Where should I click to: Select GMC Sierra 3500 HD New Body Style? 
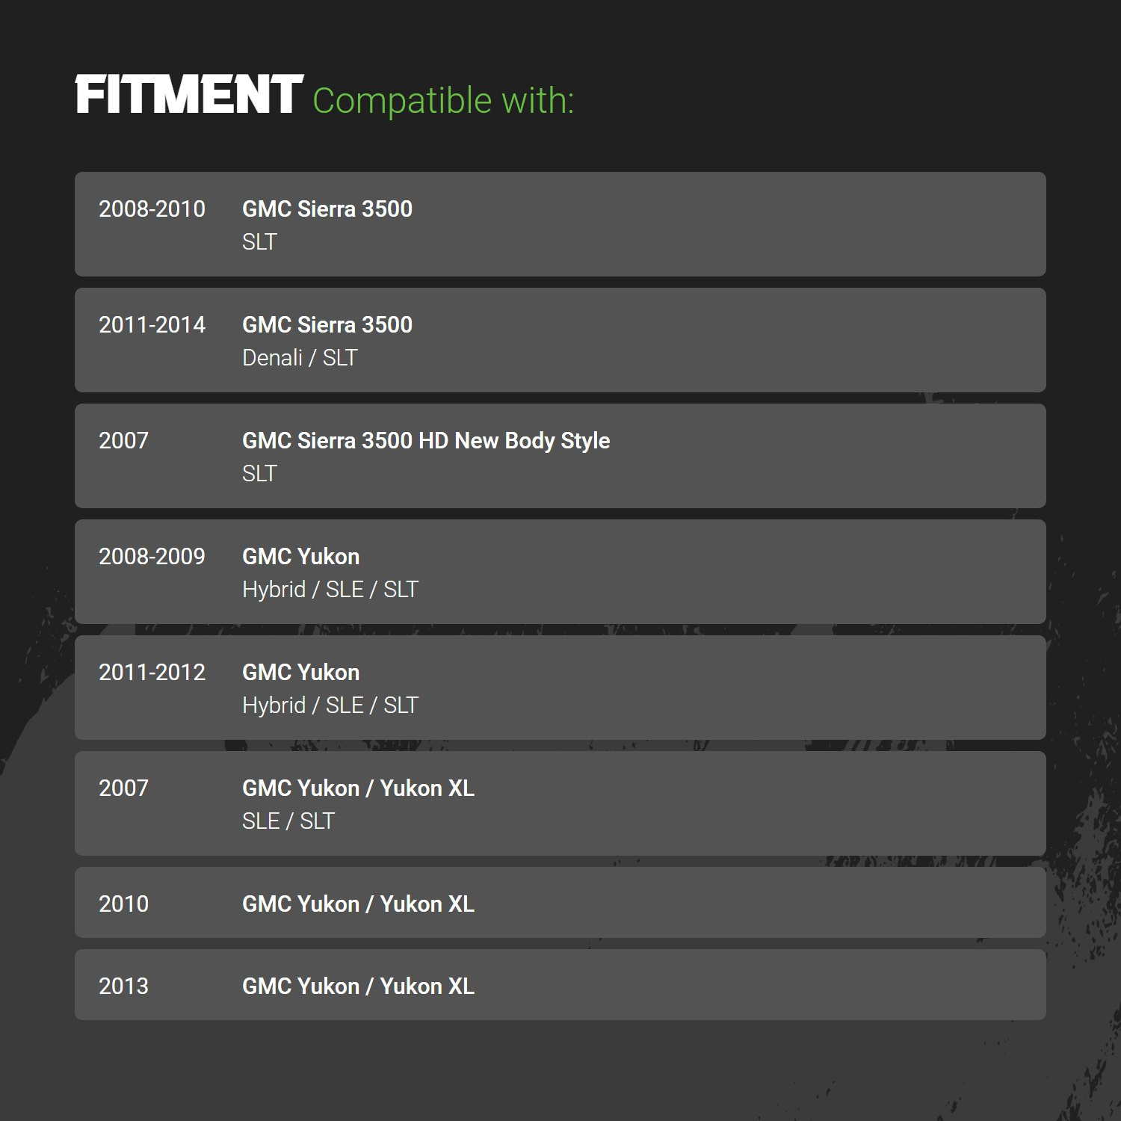click(426, 441)
